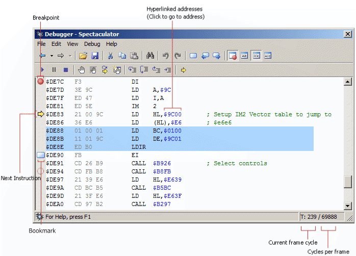356x256 pixels.
Task: Click the vertical scrollbar thumb
Action: click(x=348, y=182)
